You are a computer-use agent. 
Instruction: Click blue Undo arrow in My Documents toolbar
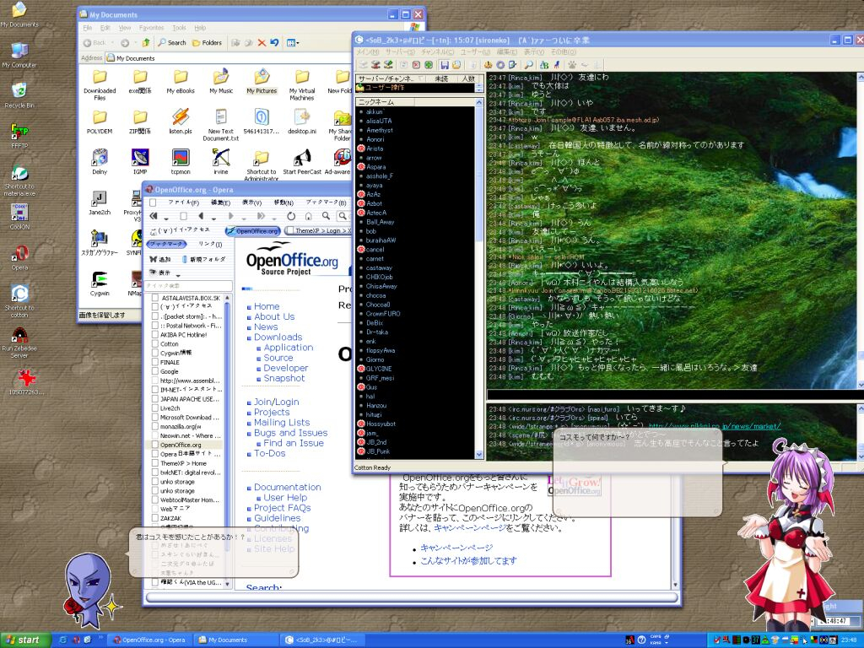[274, 42]
